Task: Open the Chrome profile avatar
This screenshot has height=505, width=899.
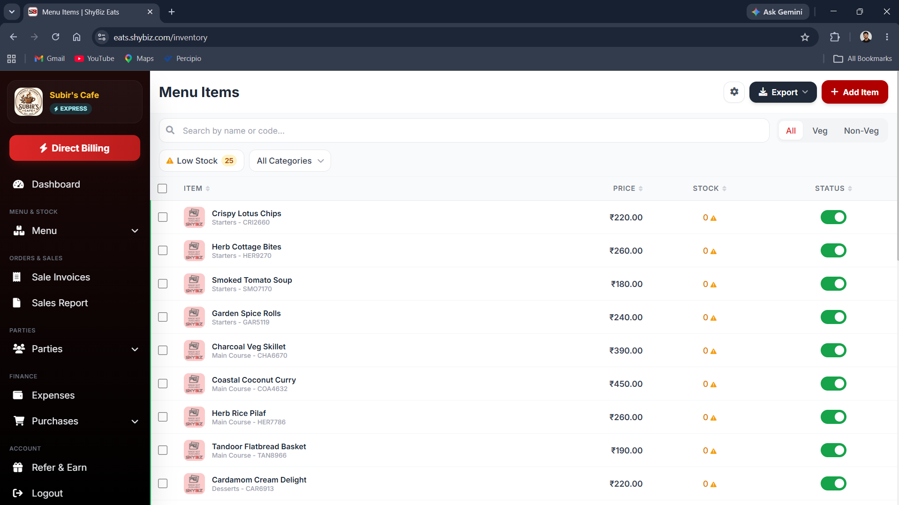Action: 866,37
